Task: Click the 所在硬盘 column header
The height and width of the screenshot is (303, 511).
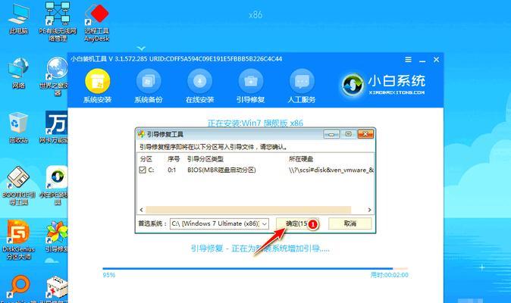Action: coord(301,159)
